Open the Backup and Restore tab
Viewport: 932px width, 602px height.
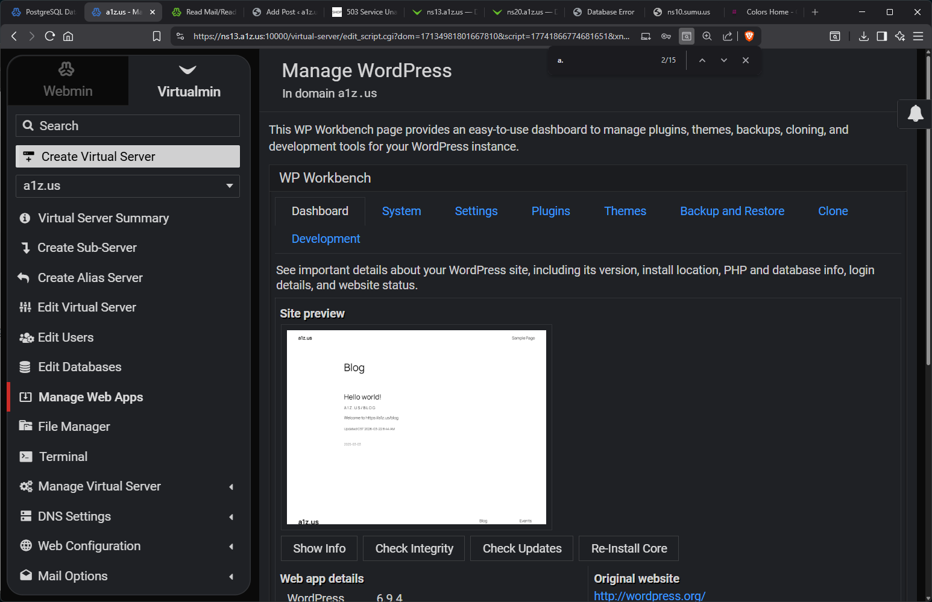(x=732, y=211)
